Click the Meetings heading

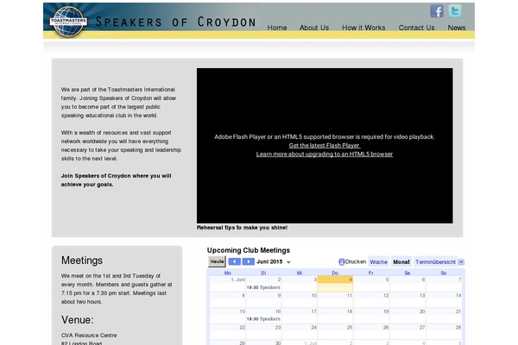82,260
